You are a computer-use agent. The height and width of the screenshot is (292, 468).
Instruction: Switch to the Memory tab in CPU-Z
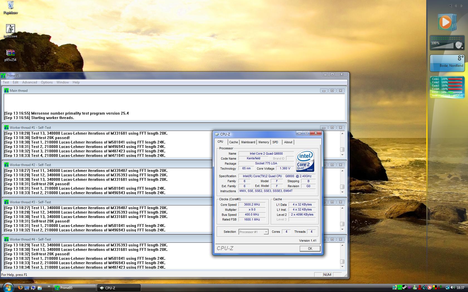[264, 142]
